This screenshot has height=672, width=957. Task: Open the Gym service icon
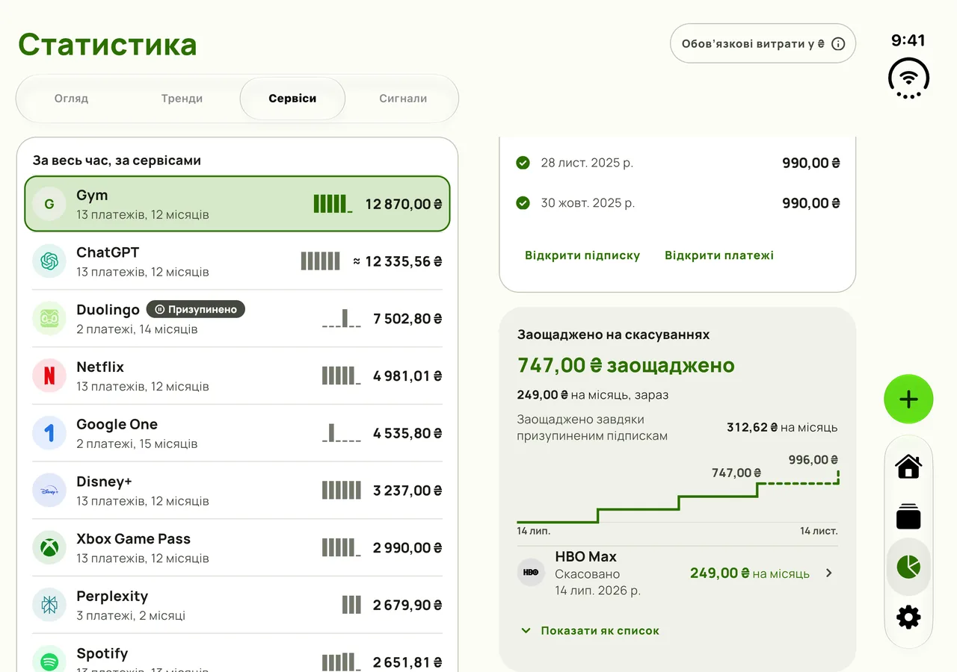pyautogui.click(x=49, y=204)
